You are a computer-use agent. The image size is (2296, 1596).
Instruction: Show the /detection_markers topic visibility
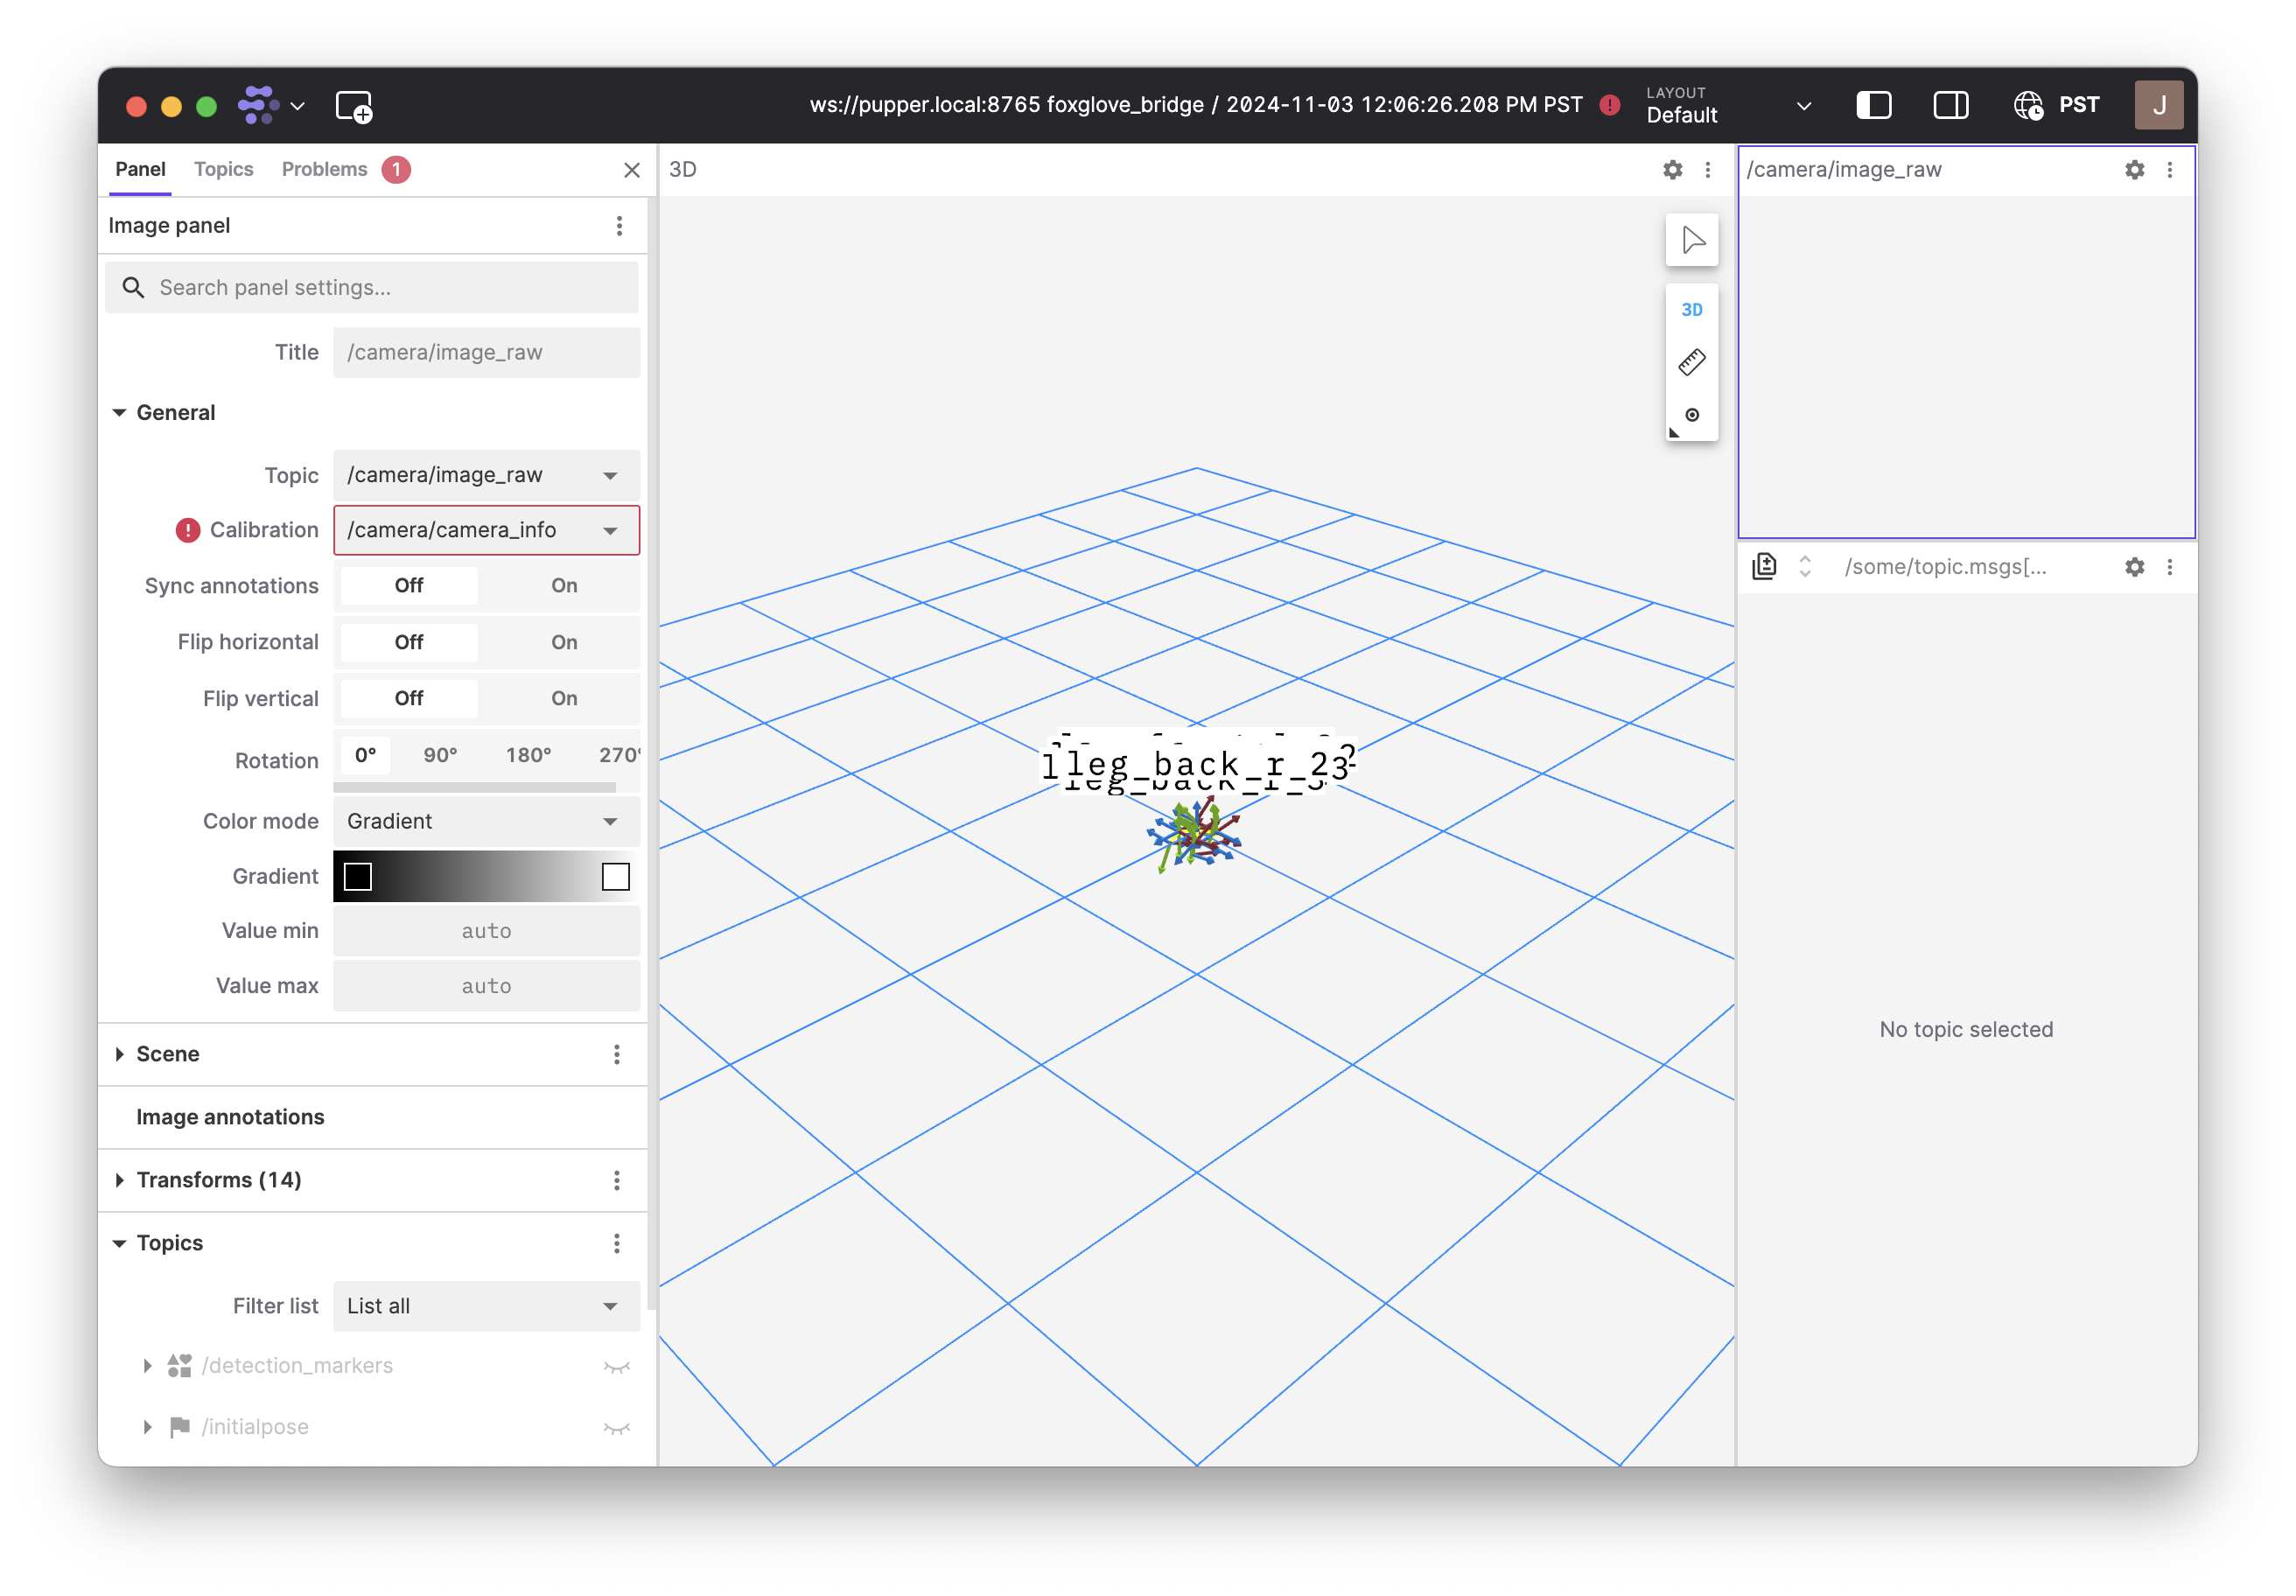[616, 1366]
